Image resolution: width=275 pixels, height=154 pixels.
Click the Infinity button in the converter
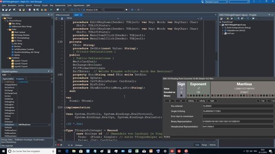pos(191,101)
